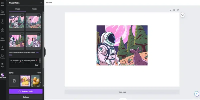The height and width of the screenshot is (100, 200).
Task: Click the Generate again button
Action: [x=26, y=91]
